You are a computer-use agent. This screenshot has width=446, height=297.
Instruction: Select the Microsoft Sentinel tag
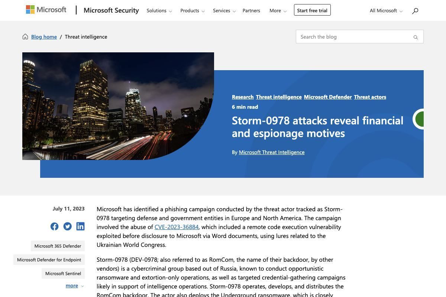[63, 273]
